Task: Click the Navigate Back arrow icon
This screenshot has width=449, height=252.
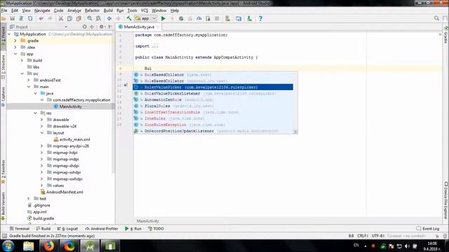Action: (109, 19)
